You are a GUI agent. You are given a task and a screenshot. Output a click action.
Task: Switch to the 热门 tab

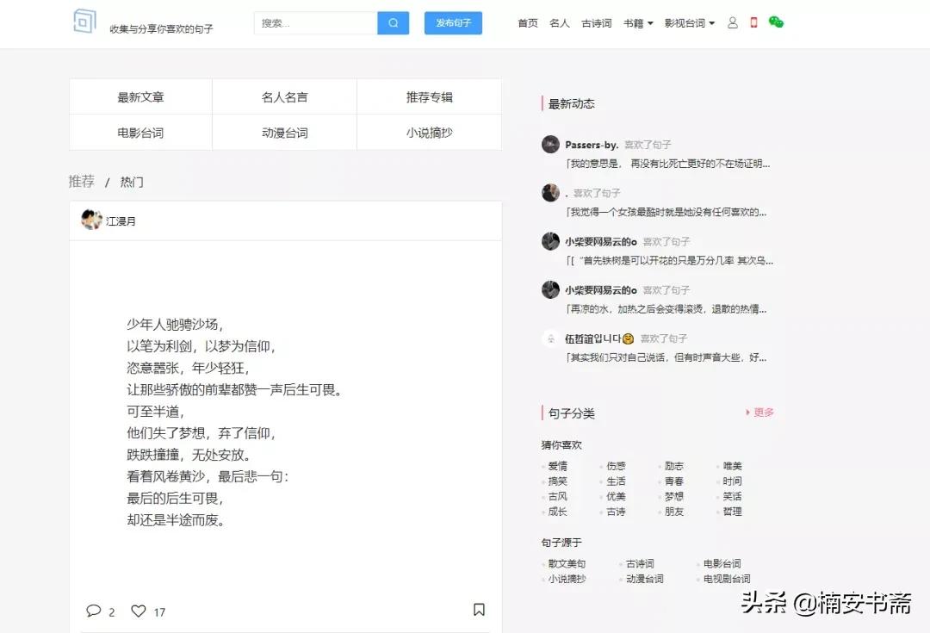tap(130, 182)
